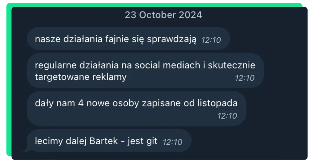
Task: Click the word "sprawdzają" in first message
Action: [x=171, y=40]
